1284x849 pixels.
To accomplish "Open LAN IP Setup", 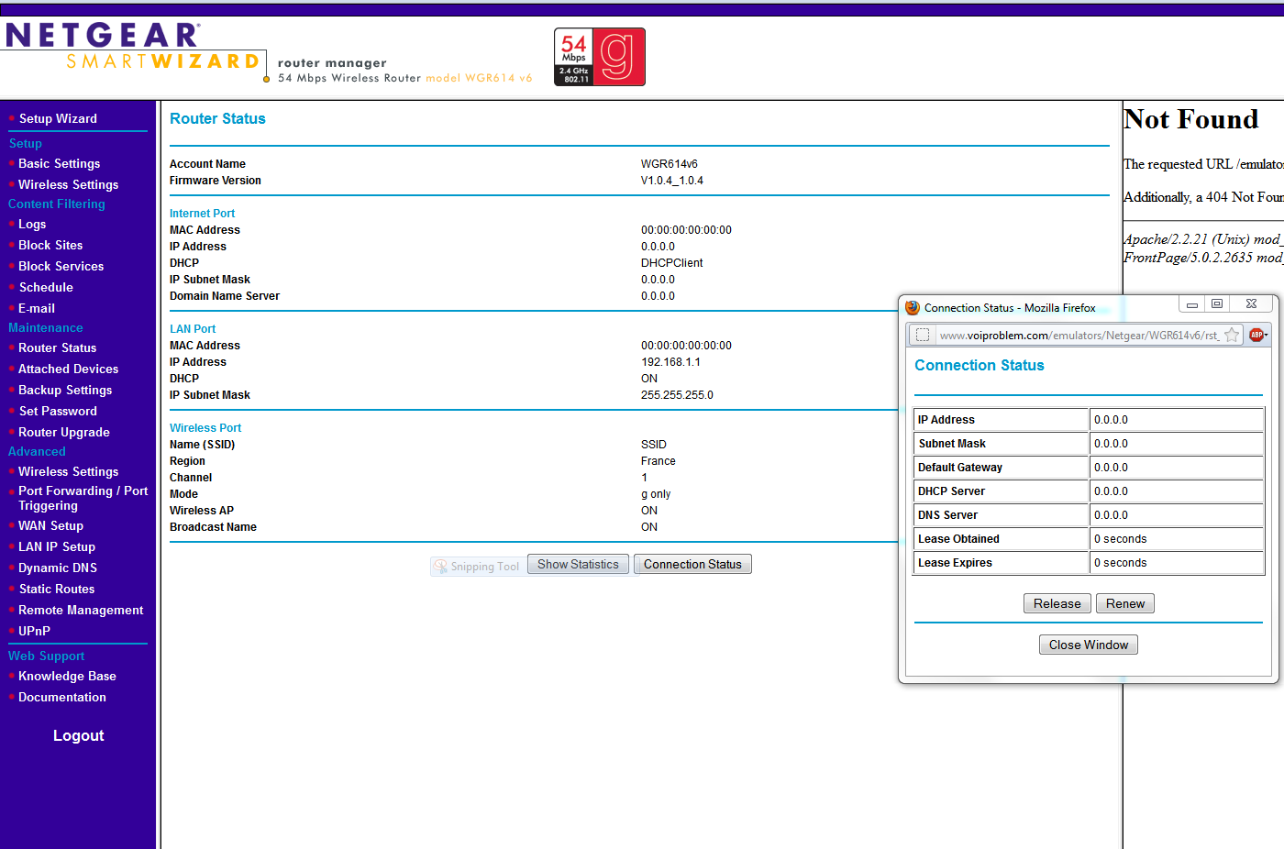I will pyautogui.click(x=57, y=547).
